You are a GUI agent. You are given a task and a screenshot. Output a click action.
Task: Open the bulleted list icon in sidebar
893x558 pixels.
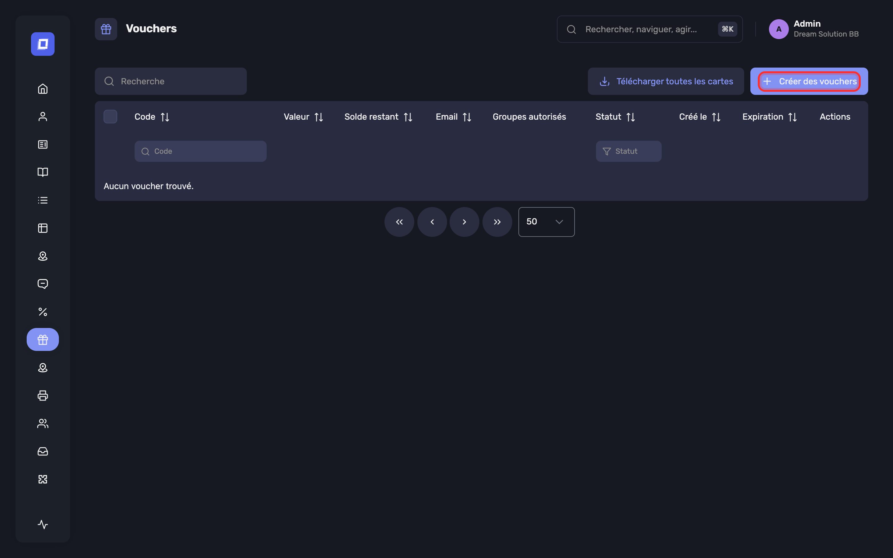43,200
